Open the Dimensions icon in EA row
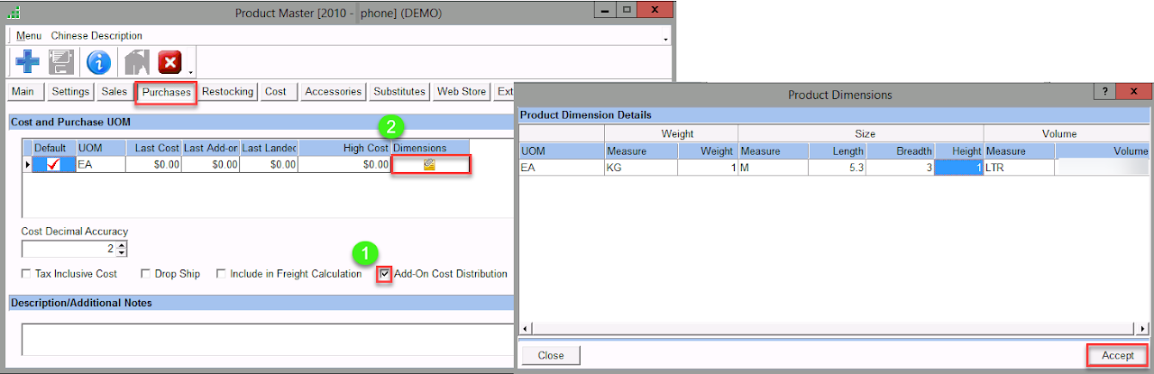Screen dimensions: 1154x374 click(x=430, y=165)
